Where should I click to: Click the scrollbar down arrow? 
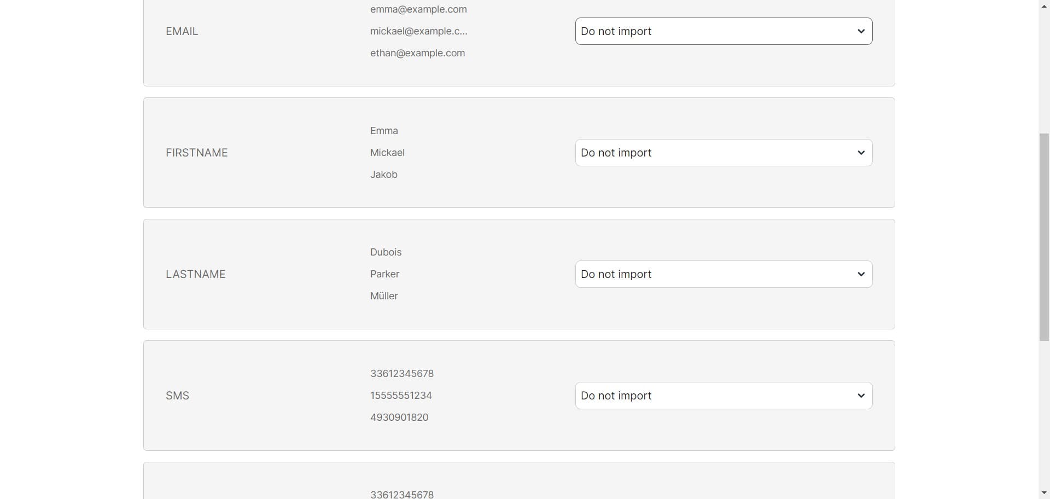coord(1043,493)
